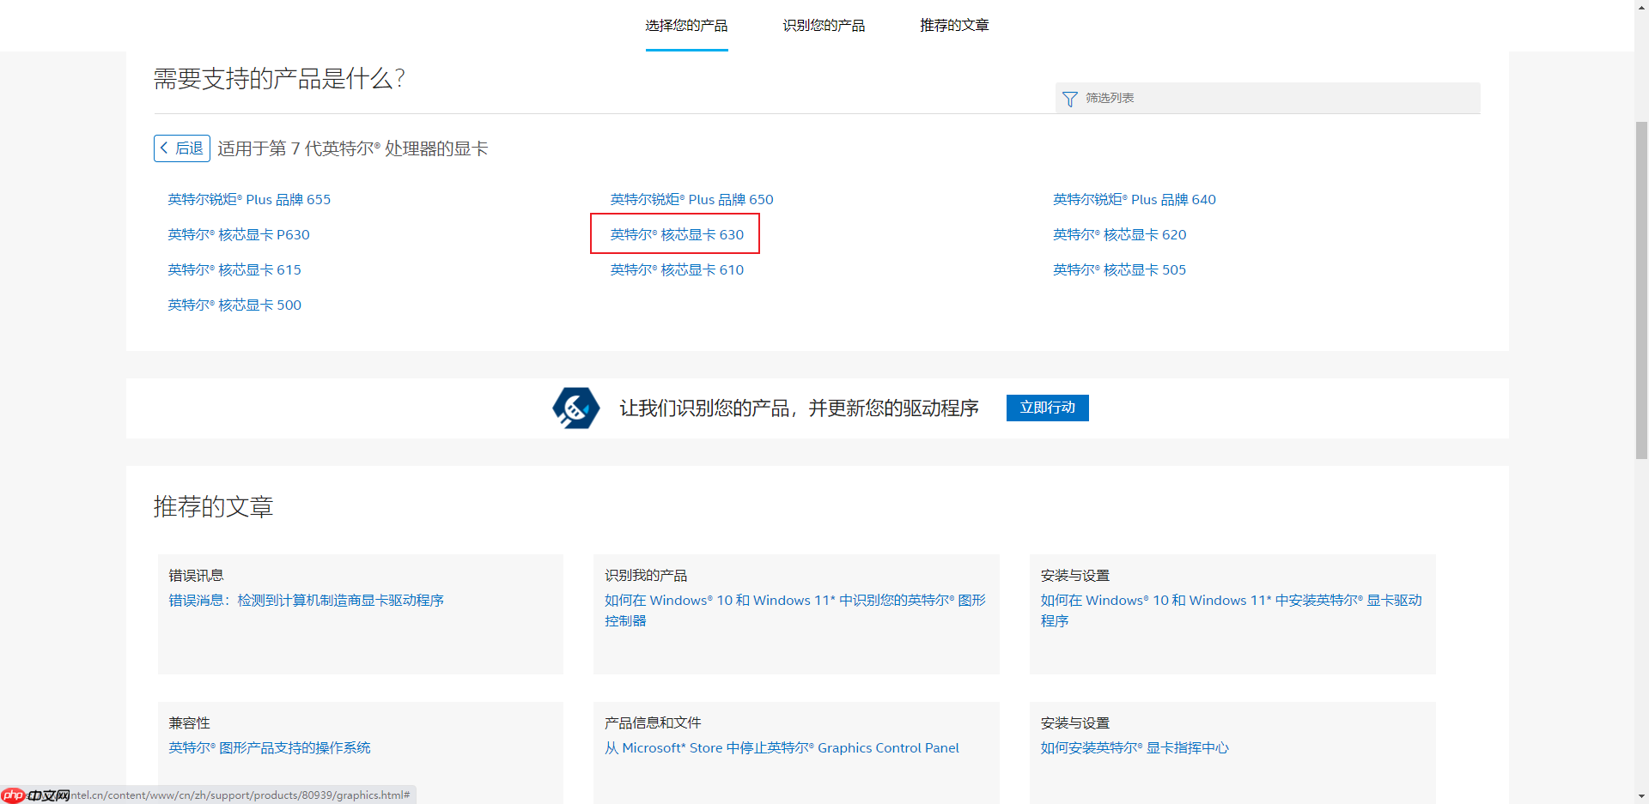Switch to the 推荐的文章 tab
Image resolution: width=1649 pixels, height=804 pixels.
tap(954, 25)
